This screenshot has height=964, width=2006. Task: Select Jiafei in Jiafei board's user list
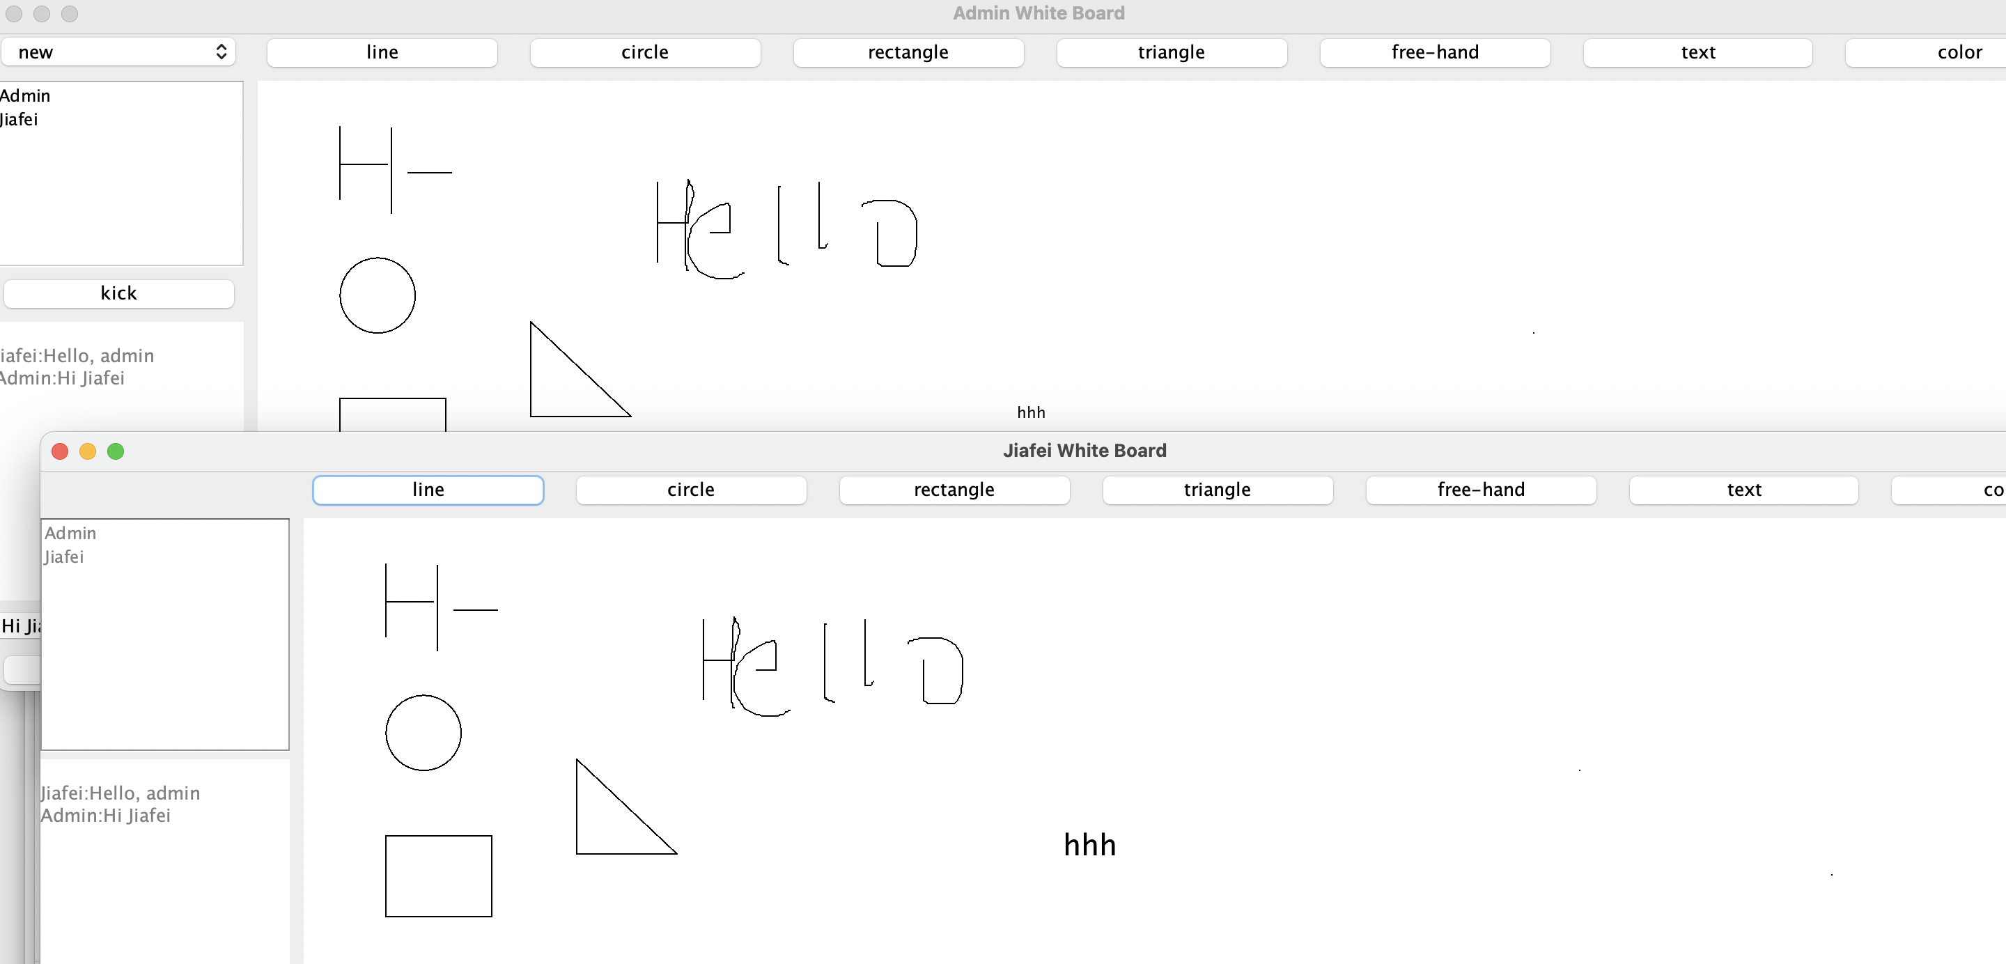[x=65, y=557]
